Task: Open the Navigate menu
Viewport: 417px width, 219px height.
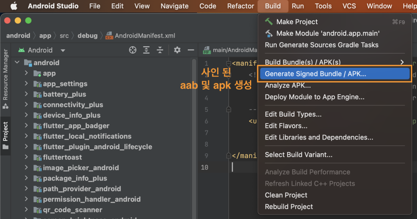Action: coord(174,6)
